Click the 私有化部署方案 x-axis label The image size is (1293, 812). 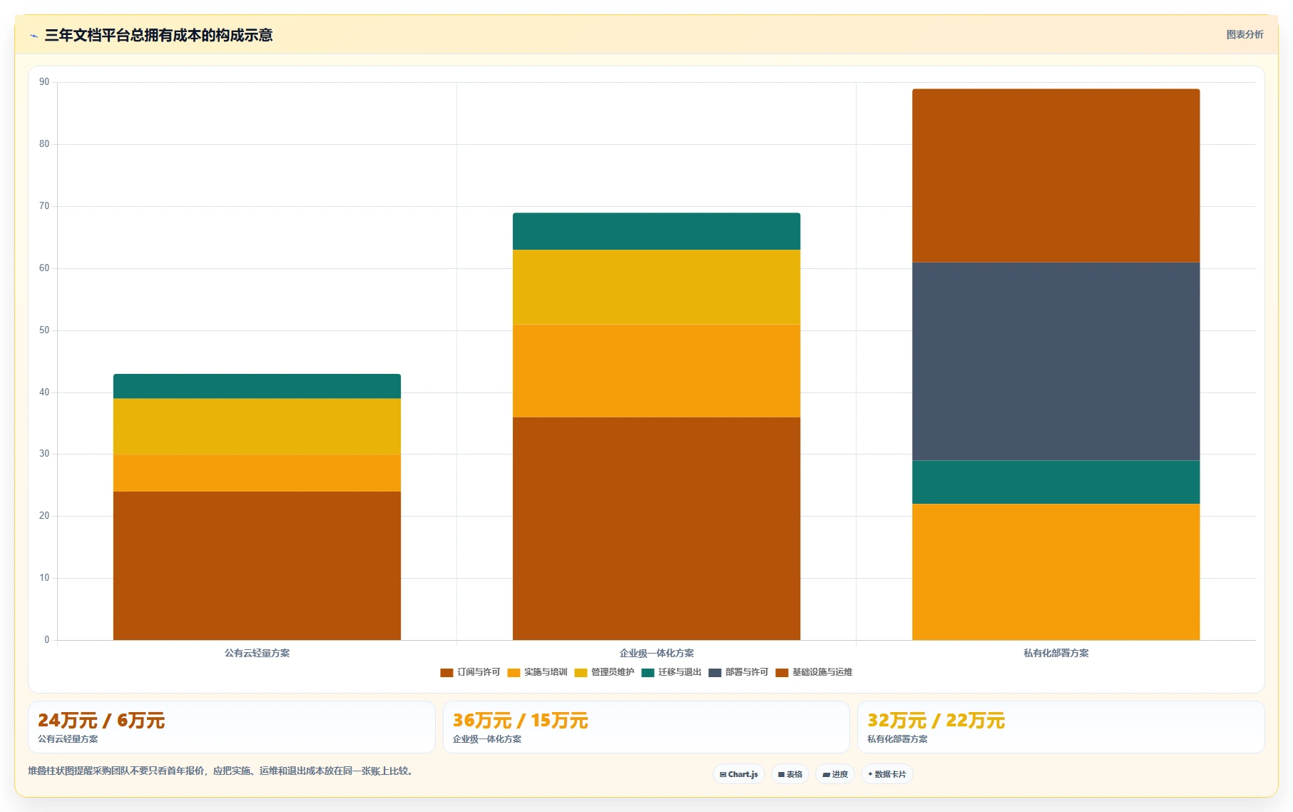point(1056,653)
